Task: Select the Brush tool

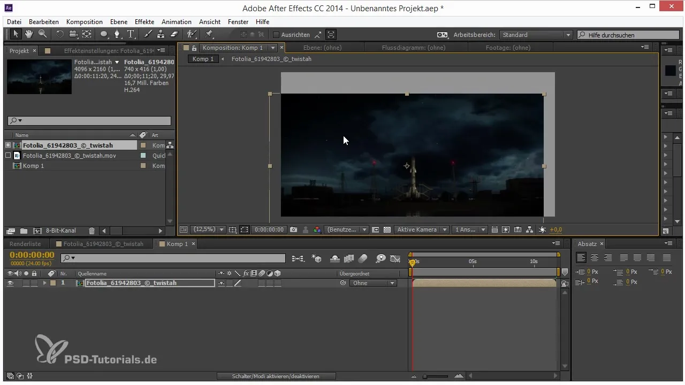Action: [x=148, y=34]
